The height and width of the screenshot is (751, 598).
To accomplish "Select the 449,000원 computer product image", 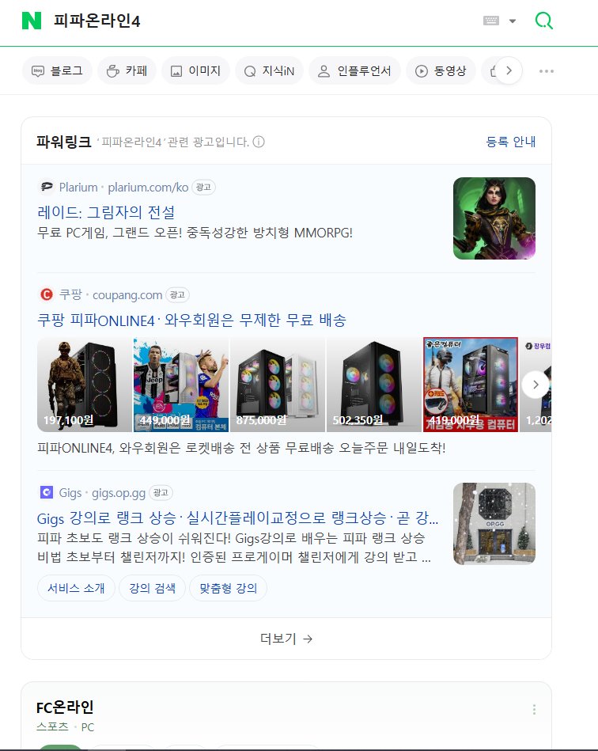I will point(181,385).
